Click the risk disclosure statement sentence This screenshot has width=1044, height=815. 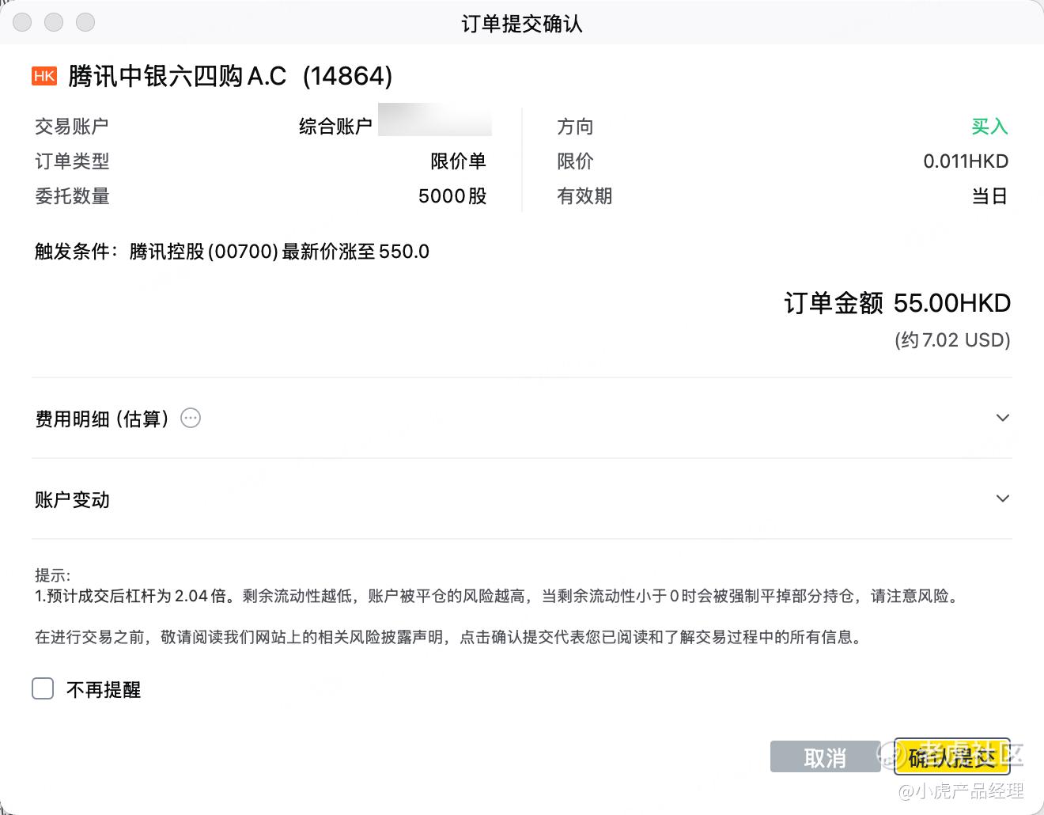448,637
